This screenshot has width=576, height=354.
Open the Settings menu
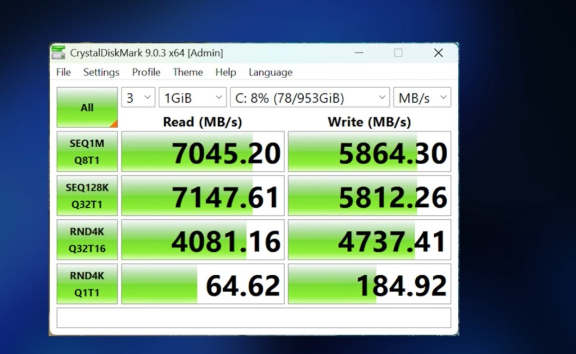[101, 72]
